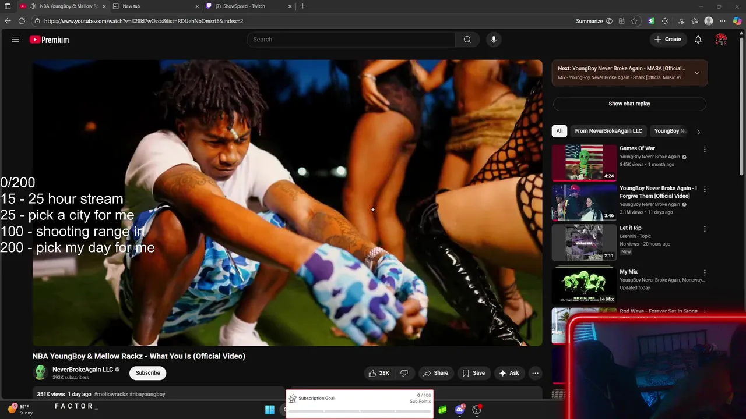
Task: Open the green app icon in taskbar
Action: click(442, 410)
